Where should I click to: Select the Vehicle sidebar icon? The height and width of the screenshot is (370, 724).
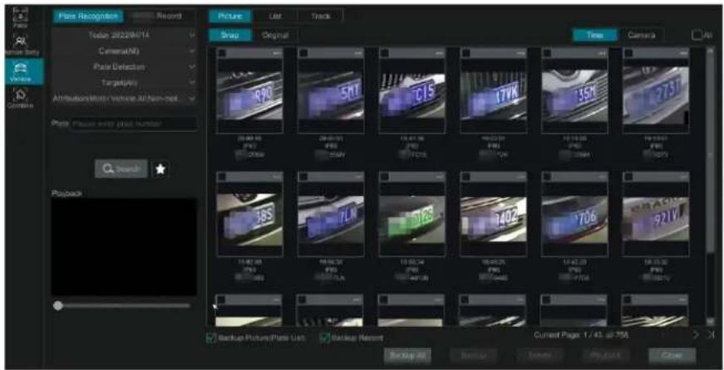tap(25, 71)
